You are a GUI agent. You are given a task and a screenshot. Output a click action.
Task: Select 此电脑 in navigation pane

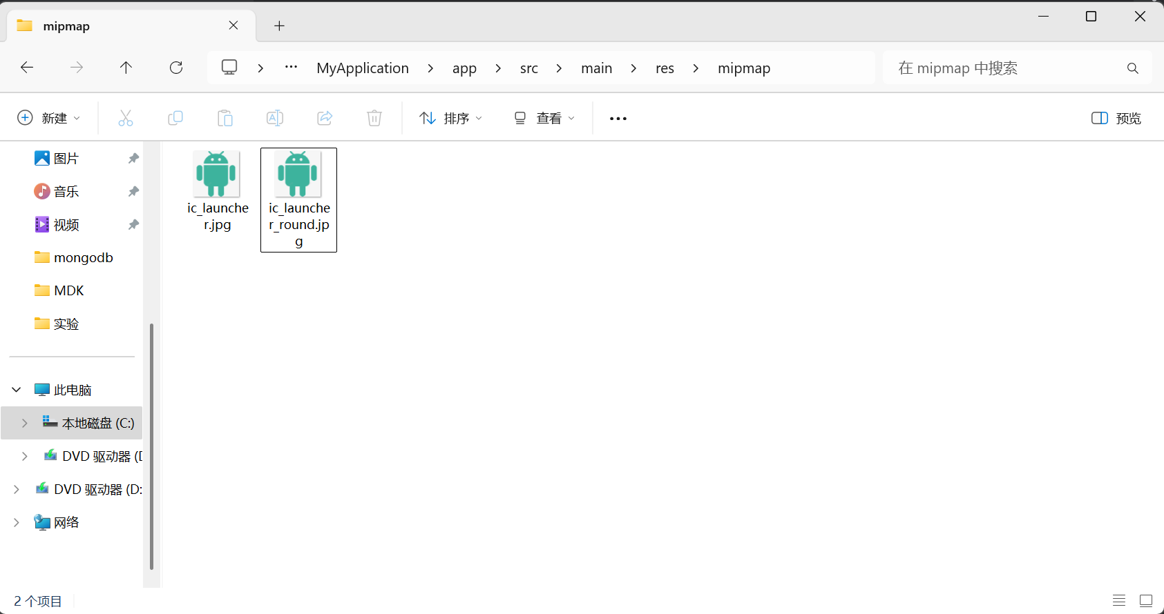point(63,390)
